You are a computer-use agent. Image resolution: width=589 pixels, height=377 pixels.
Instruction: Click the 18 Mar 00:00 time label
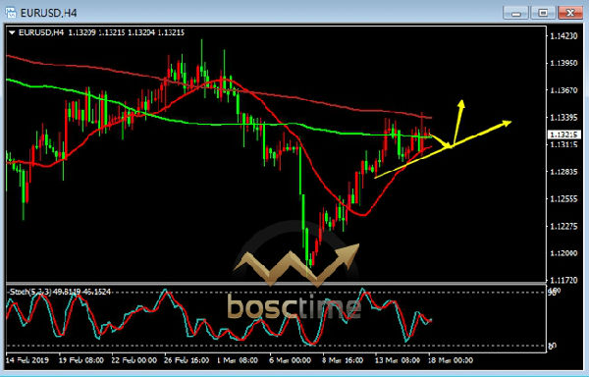click(451, 360)
